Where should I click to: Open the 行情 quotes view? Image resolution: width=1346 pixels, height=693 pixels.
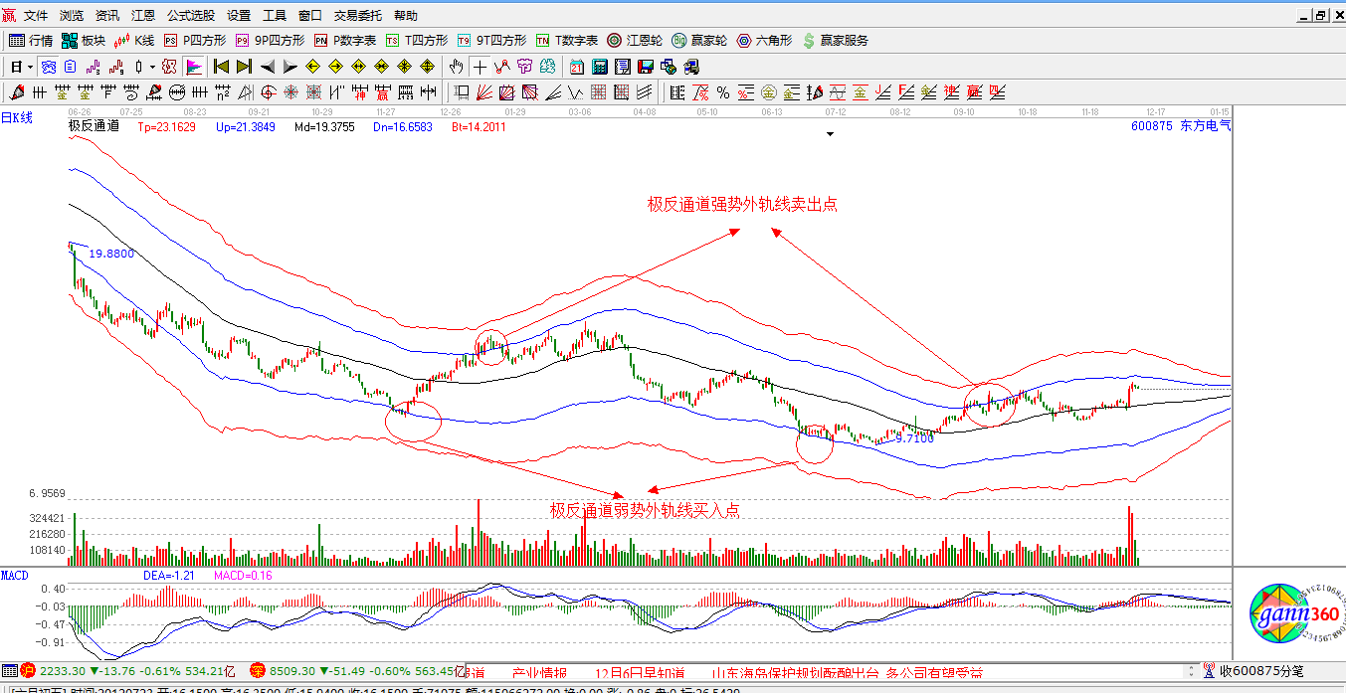coord(31,41)
